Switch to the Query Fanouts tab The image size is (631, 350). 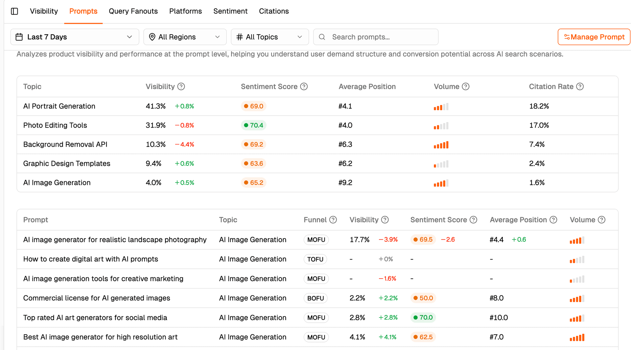click(x=133, y=11)
